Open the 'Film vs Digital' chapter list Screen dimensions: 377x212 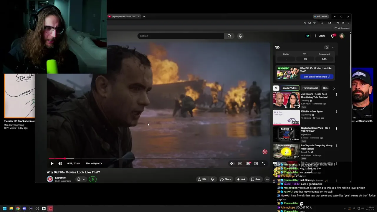[94, 163]
